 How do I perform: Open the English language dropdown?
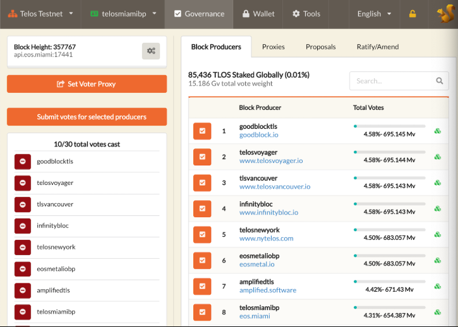[x=374, y=14]
